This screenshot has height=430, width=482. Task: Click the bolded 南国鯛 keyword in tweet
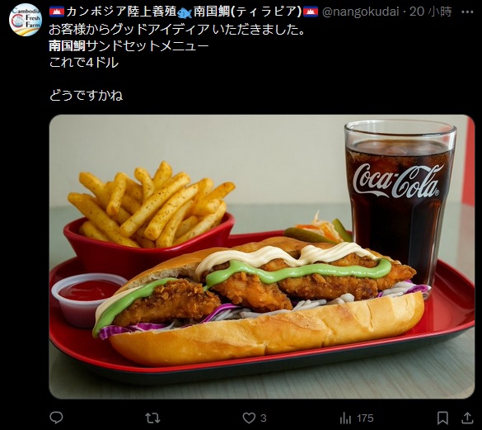[x=68, y=46]
